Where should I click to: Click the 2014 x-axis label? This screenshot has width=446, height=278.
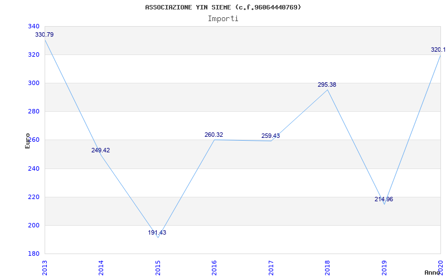pyautogui.click(x=101, y=268)
